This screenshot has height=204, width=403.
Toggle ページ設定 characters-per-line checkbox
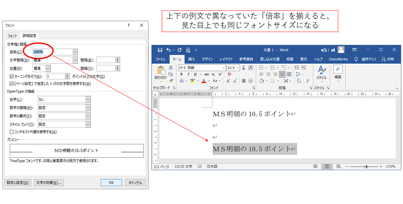pyautogui.click(x=11, y=84)
